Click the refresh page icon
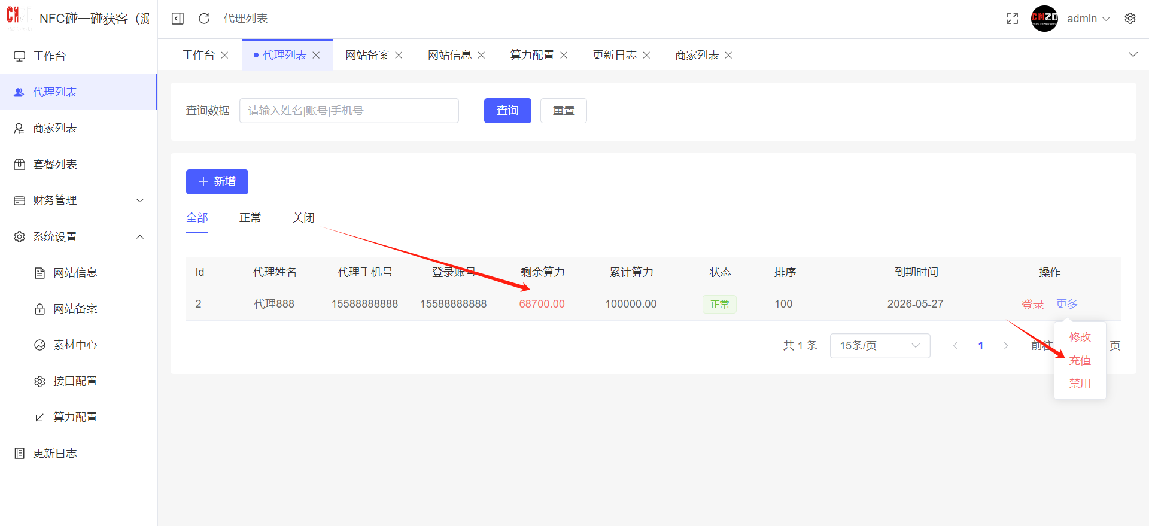This screenshot has width=1149, height=526. (204, 19)
